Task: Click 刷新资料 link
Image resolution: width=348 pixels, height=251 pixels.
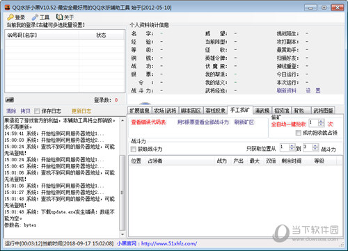Action: click(287, 90)
